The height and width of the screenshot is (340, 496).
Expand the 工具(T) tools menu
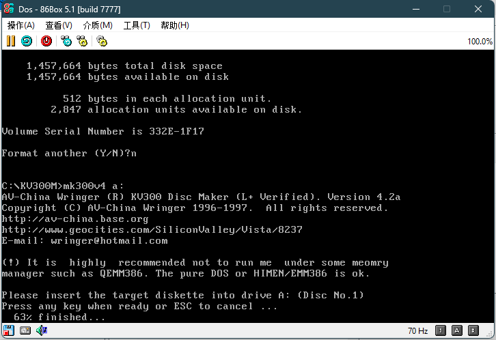point(137,25)
